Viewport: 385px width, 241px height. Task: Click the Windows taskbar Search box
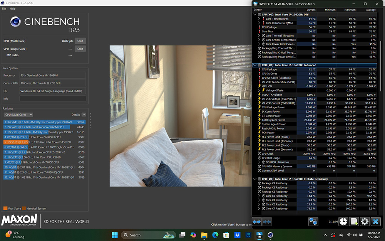148,235
